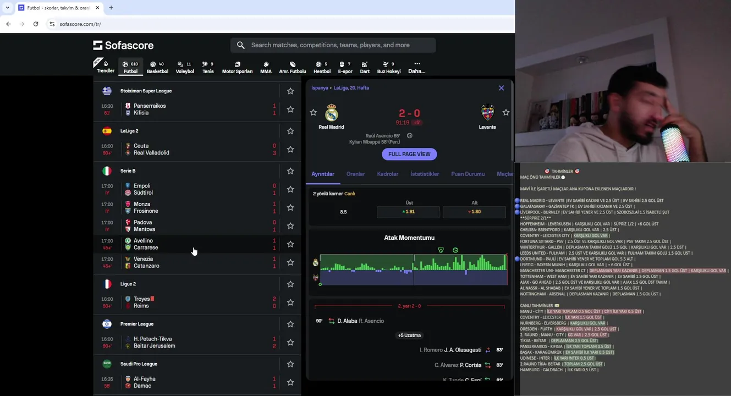Click the Alt 1.80 odds button

(474, 212)
